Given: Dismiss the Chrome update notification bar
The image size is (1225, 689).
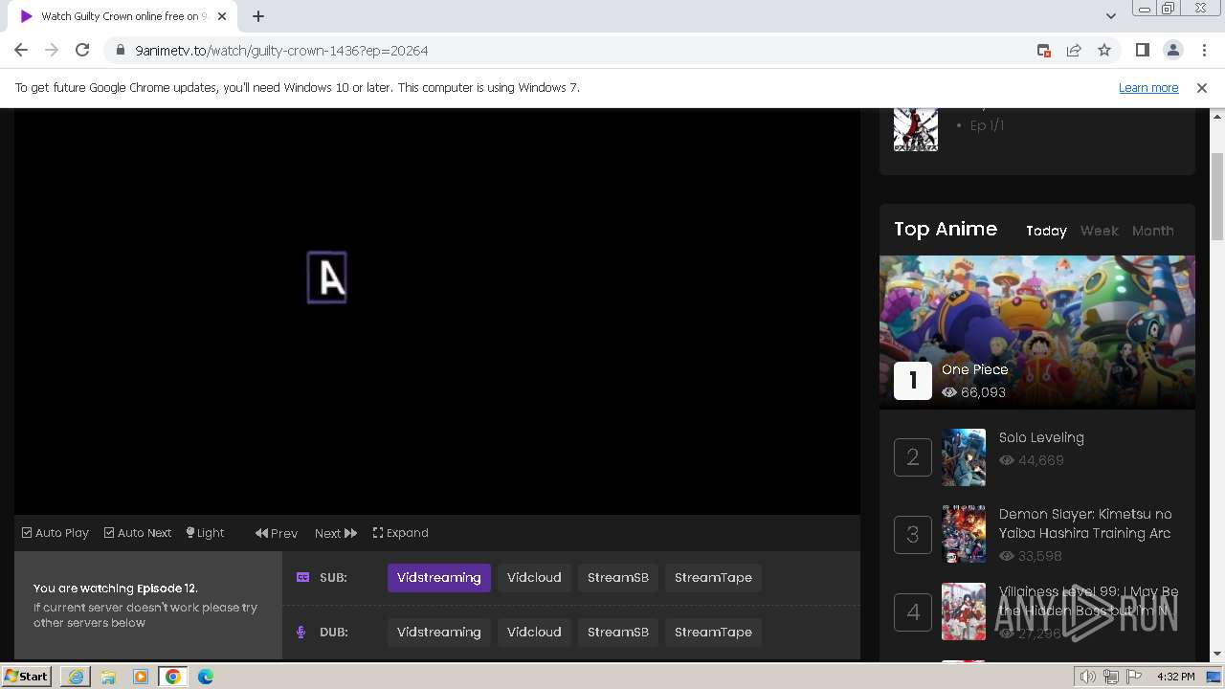Looking at the screenshot, I should pyautogui.click(x=1202, y=87).
